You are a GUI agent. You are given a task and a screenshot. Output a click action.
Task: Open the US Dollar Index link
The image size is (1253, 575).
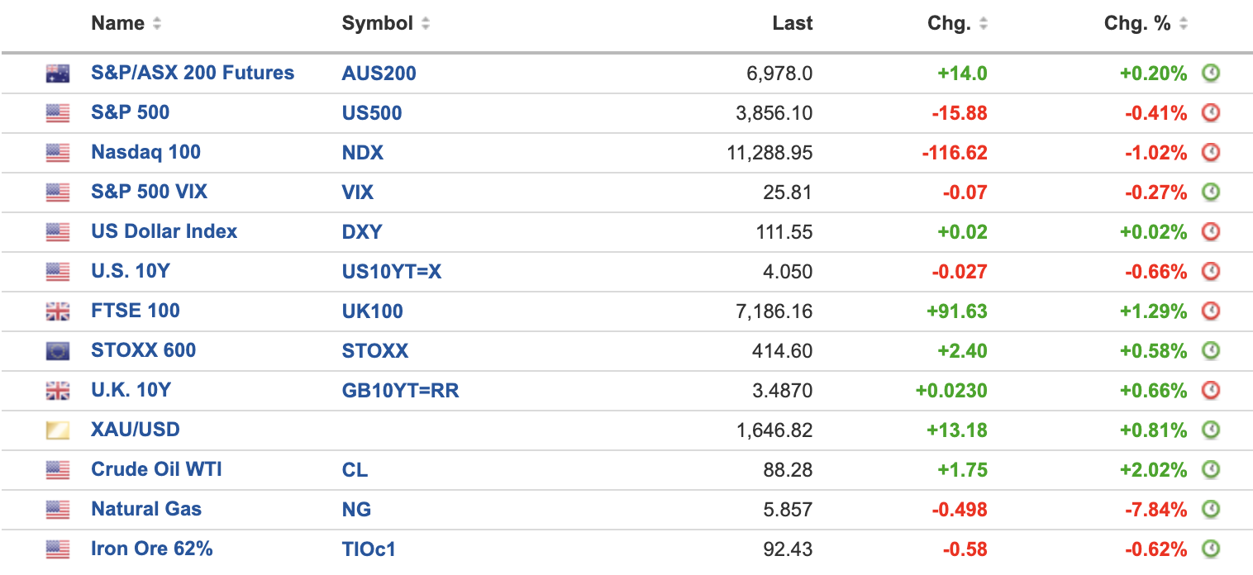tap(164, 231)
